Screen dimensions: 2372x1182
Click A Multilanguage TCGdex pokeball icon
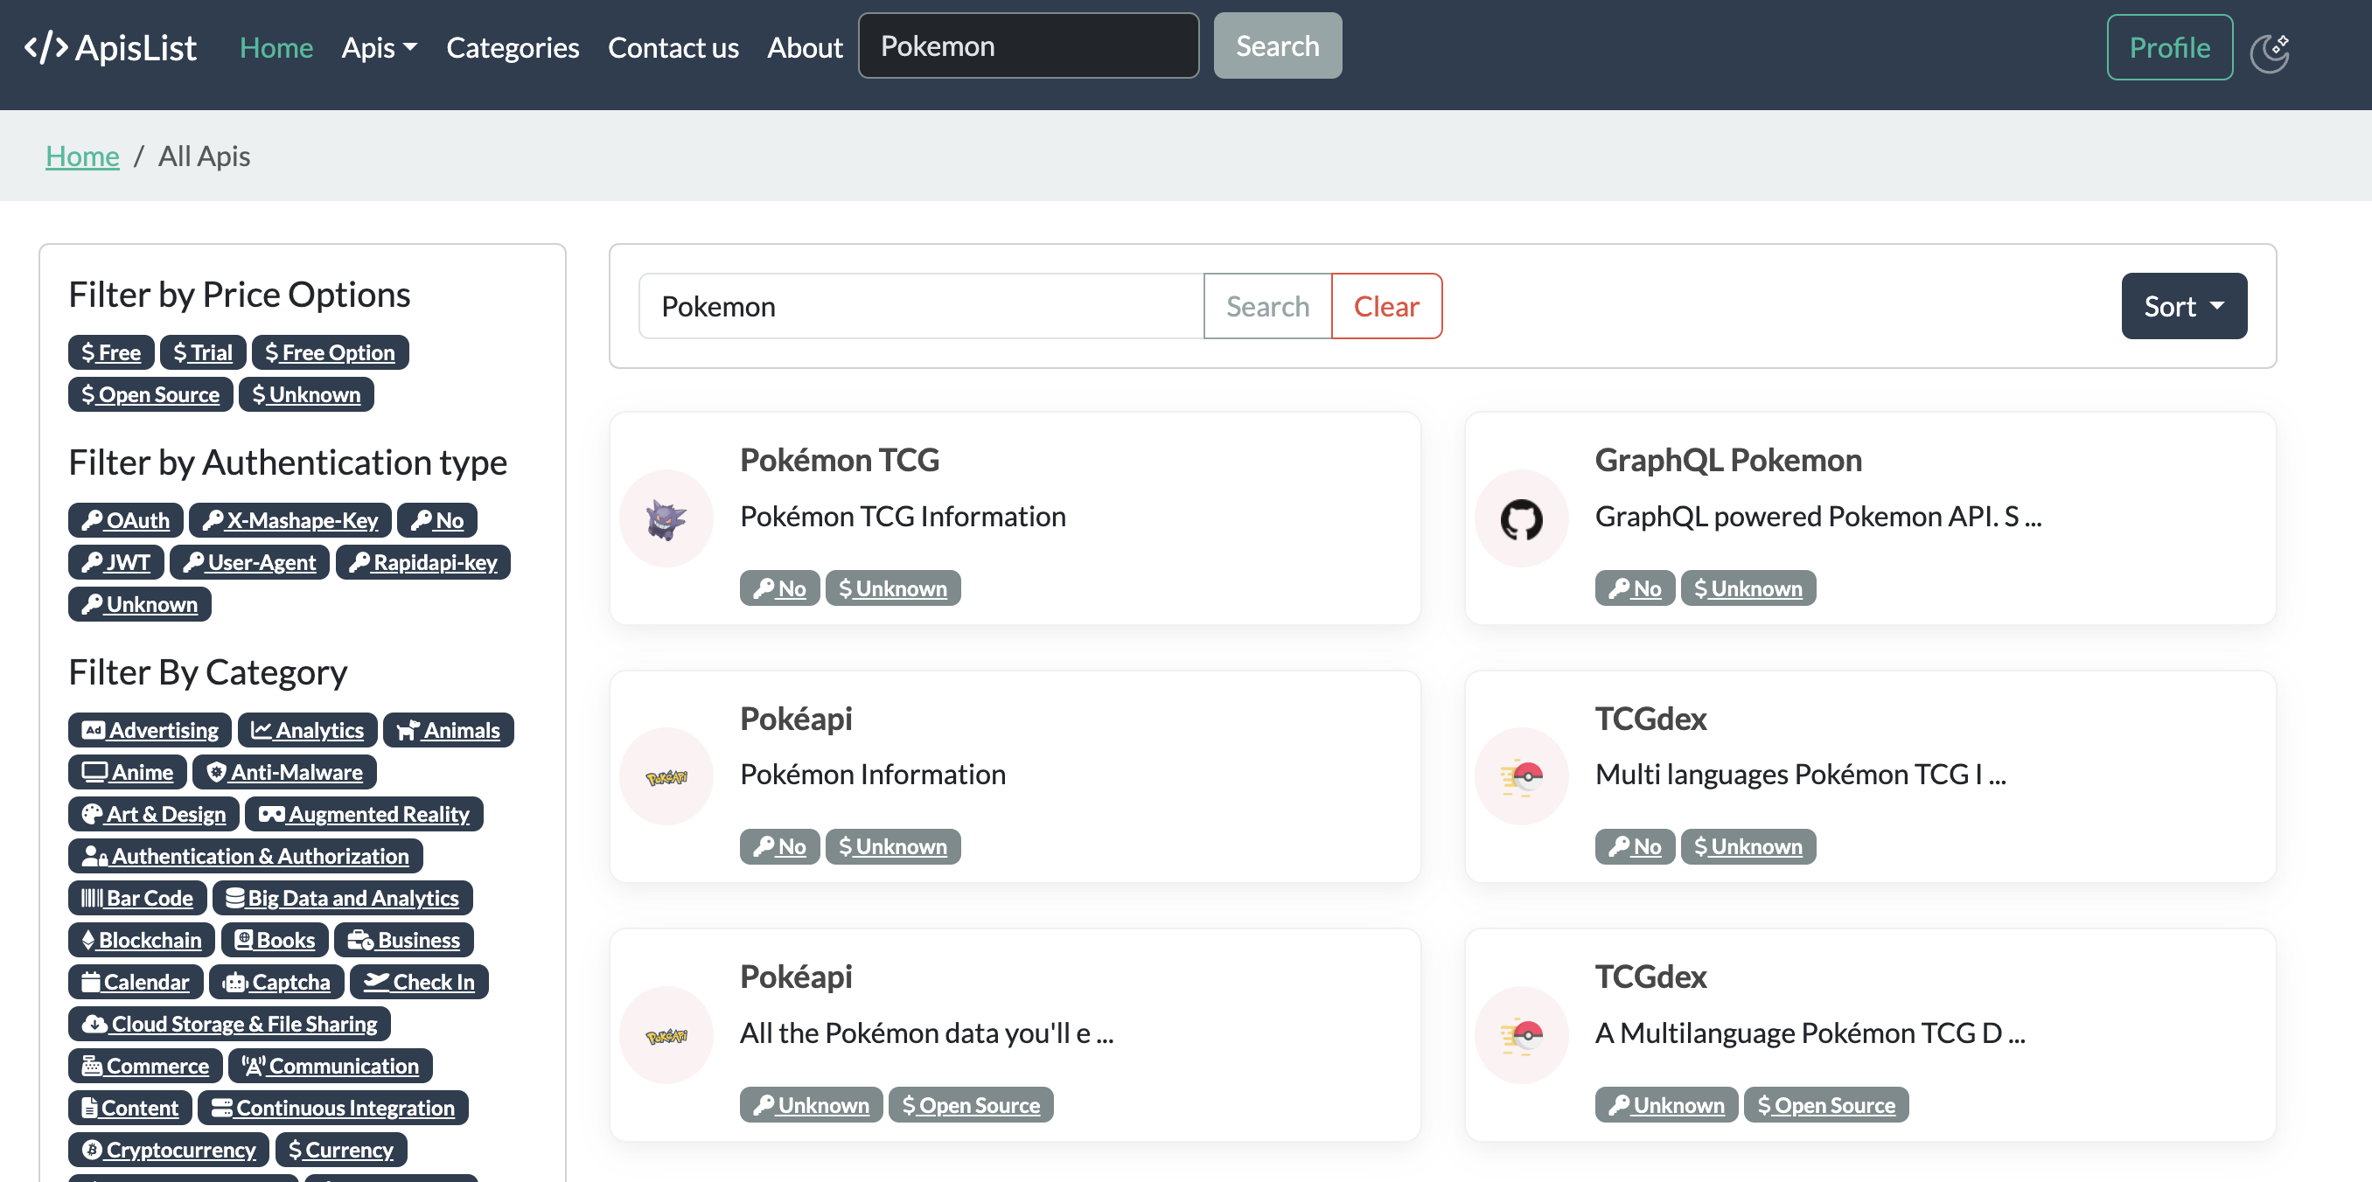[1521, 1035]
